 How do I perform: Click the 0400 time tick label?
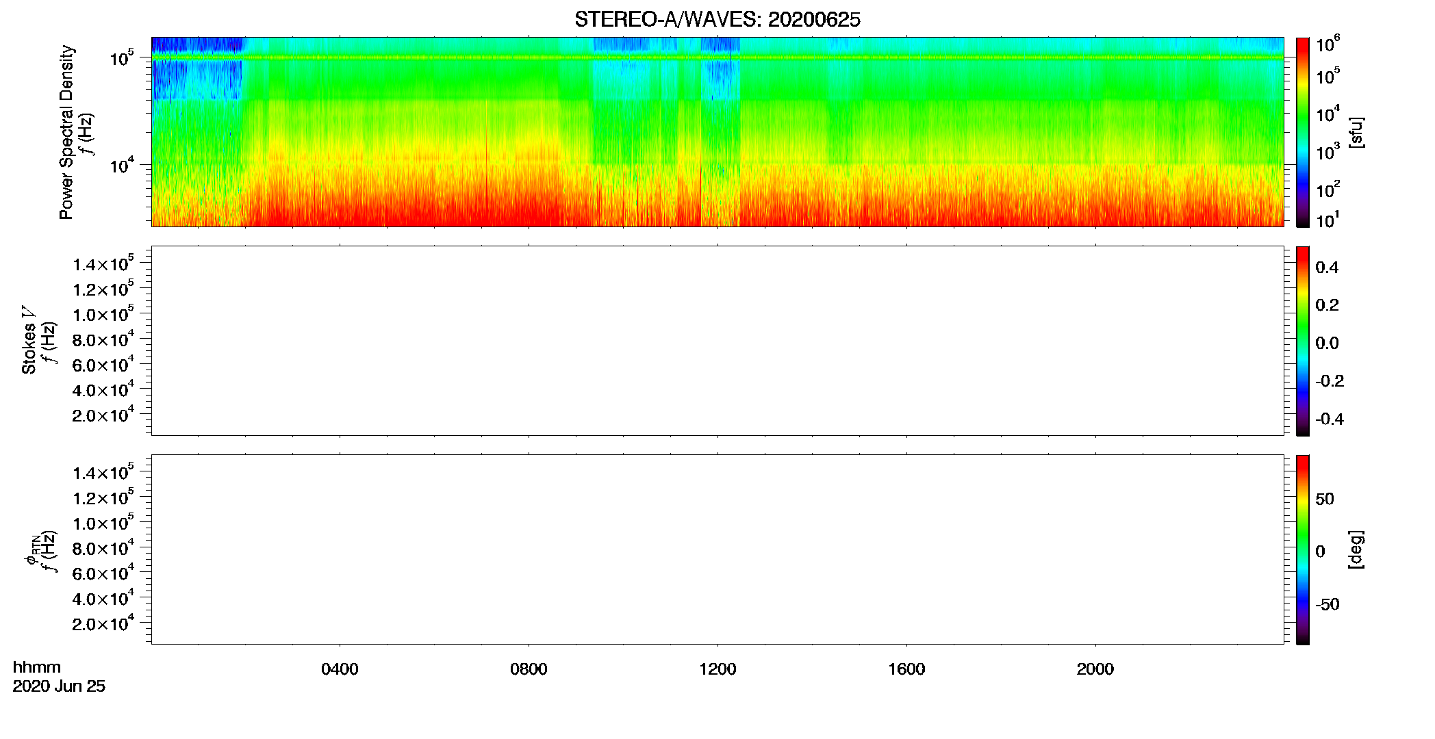tap(340, 669)
